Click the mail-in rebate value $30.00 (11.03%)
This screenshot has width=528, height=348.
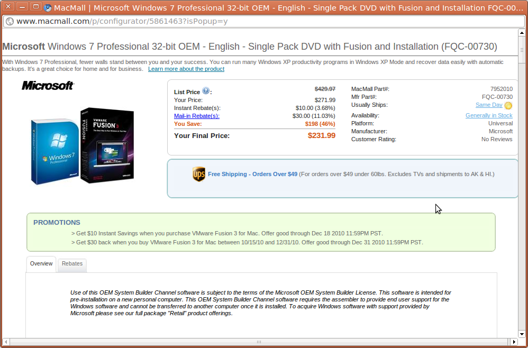pos(314,116)
